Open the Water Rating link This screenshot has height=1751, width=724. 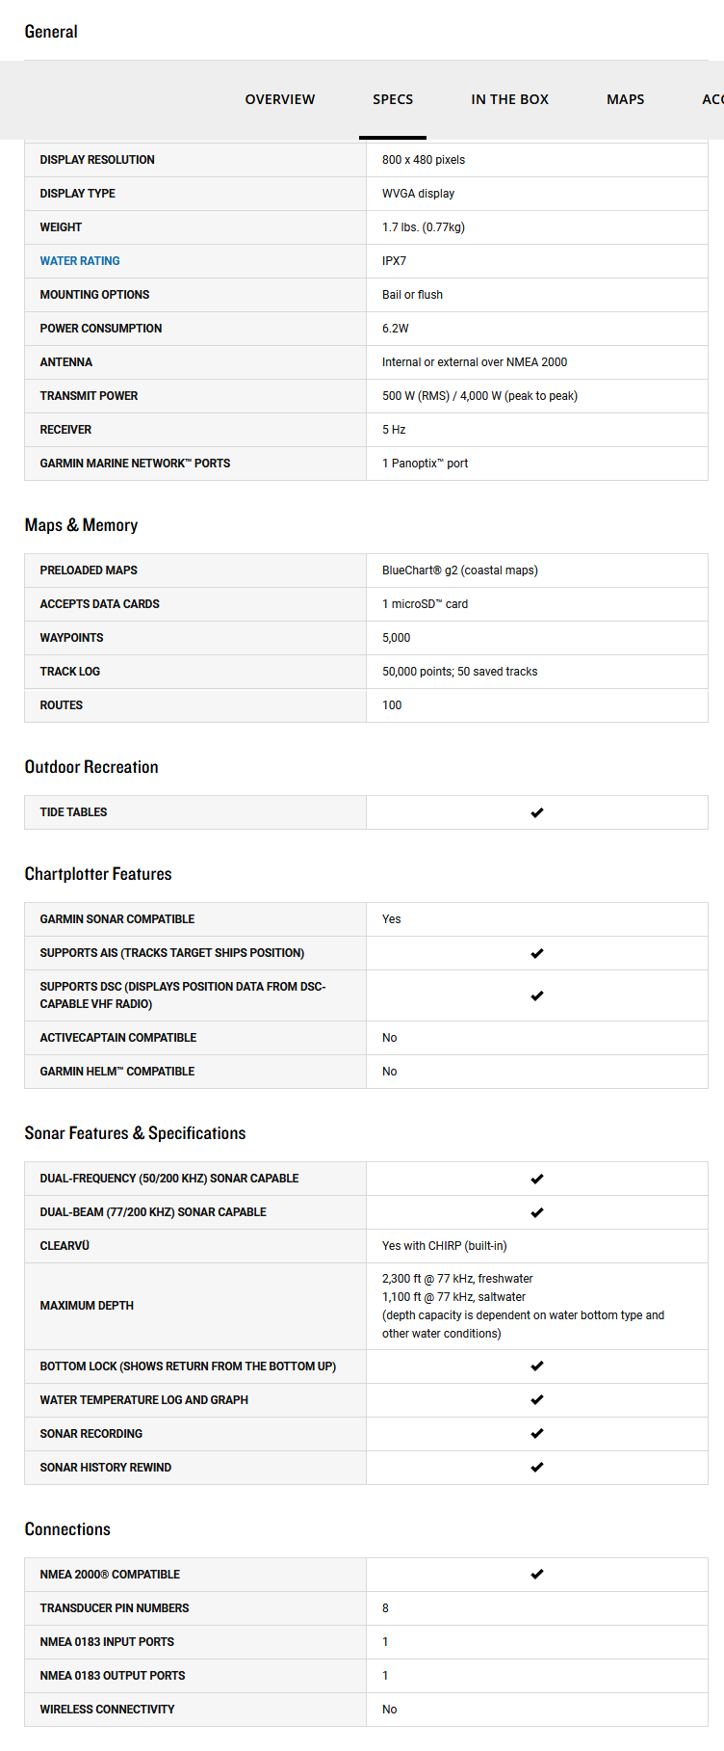[80, 261]
